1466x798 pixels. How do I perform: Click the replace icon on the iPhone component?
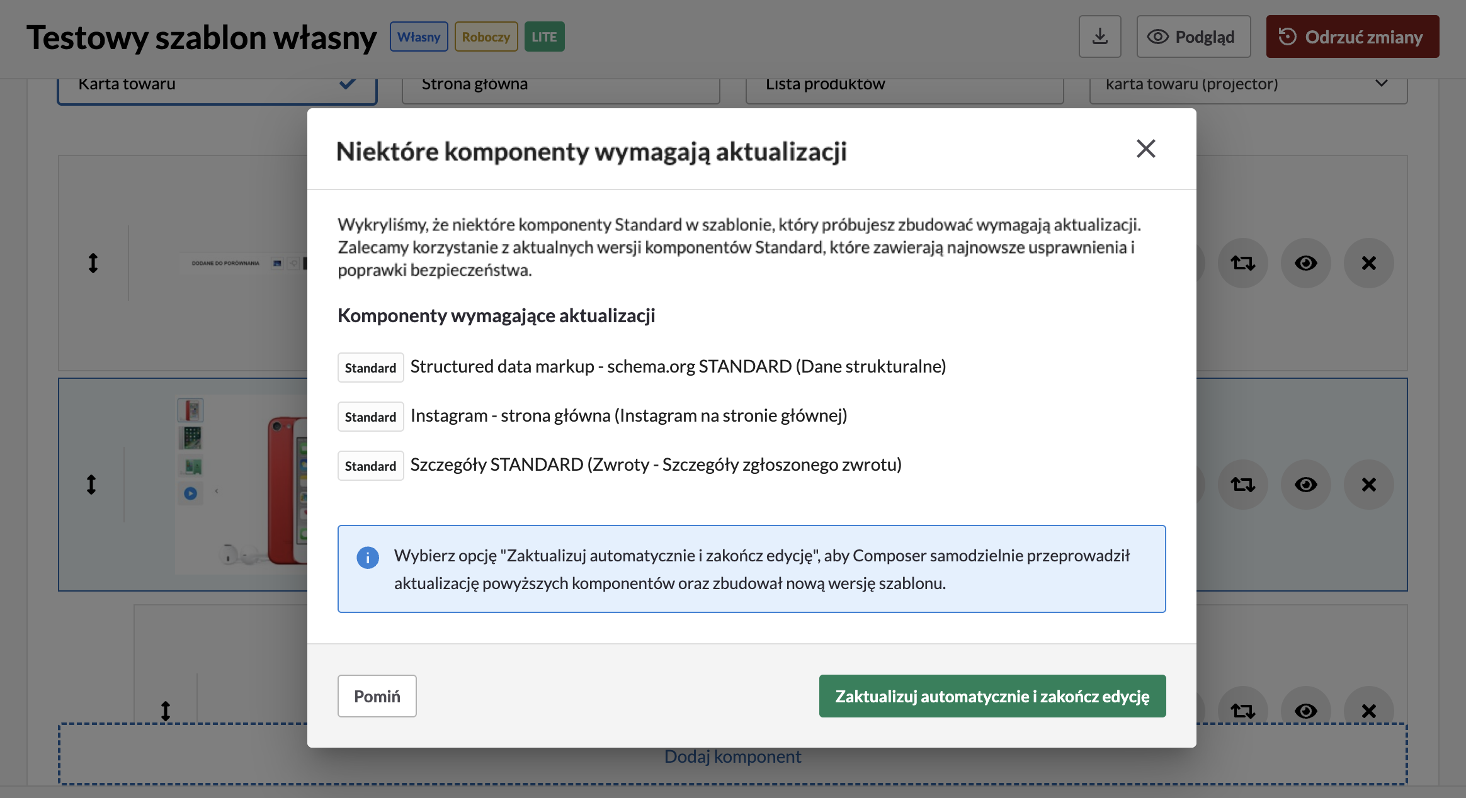point(1242,485)
